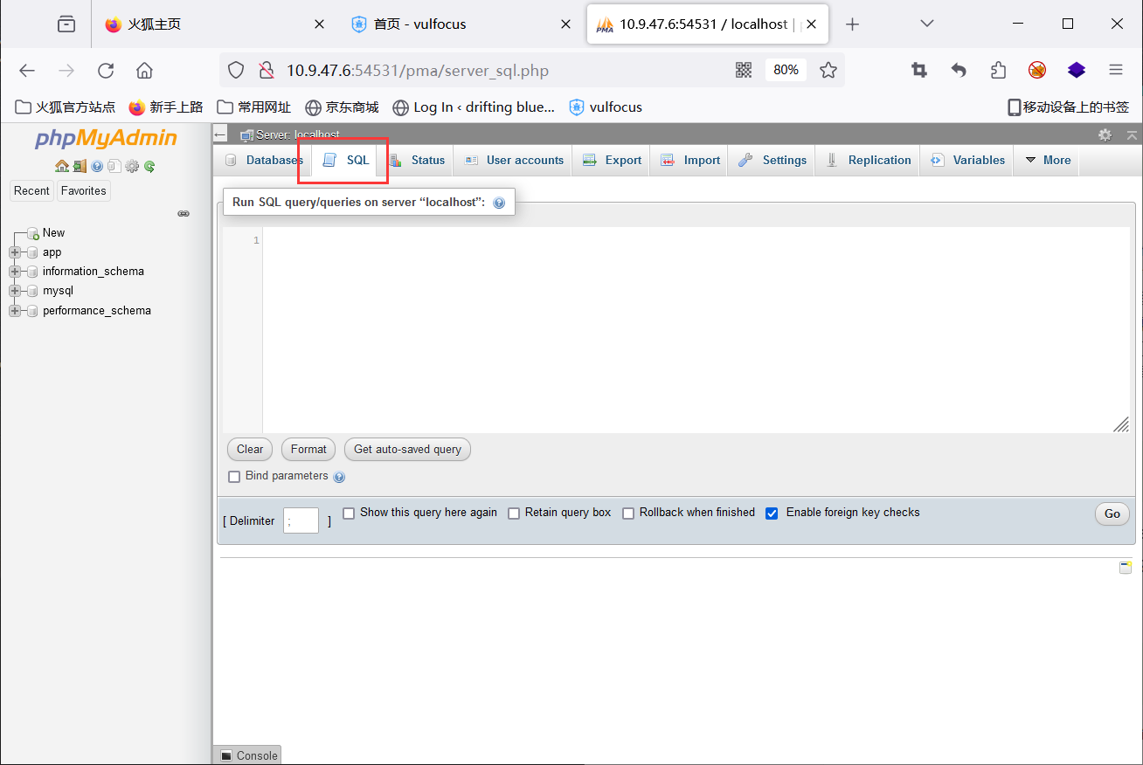Screen dimensions: 1143x765
Task: Click the link-with-main-panel chain icon
Action: (x=184, y=213)
